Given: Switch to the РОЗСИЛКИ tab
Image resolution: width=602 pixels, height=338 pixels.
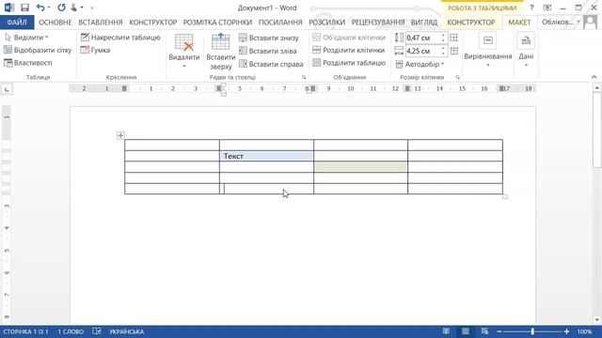Looking at the screenshot, I should (327, 23).
